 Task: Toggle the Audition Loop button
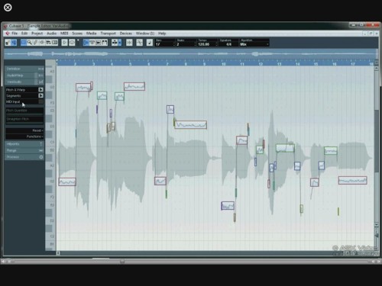(72, 43)
